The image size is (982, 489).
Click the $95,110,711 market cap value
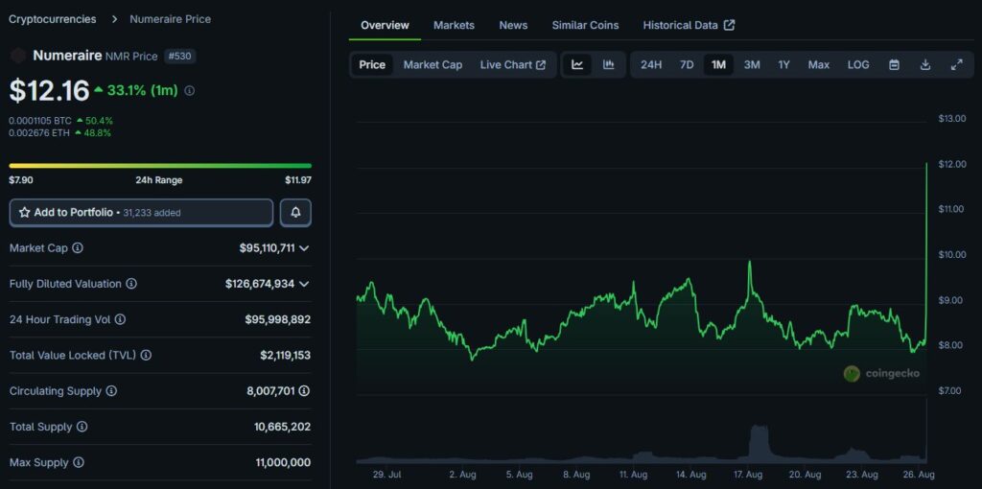pos(267,248)
